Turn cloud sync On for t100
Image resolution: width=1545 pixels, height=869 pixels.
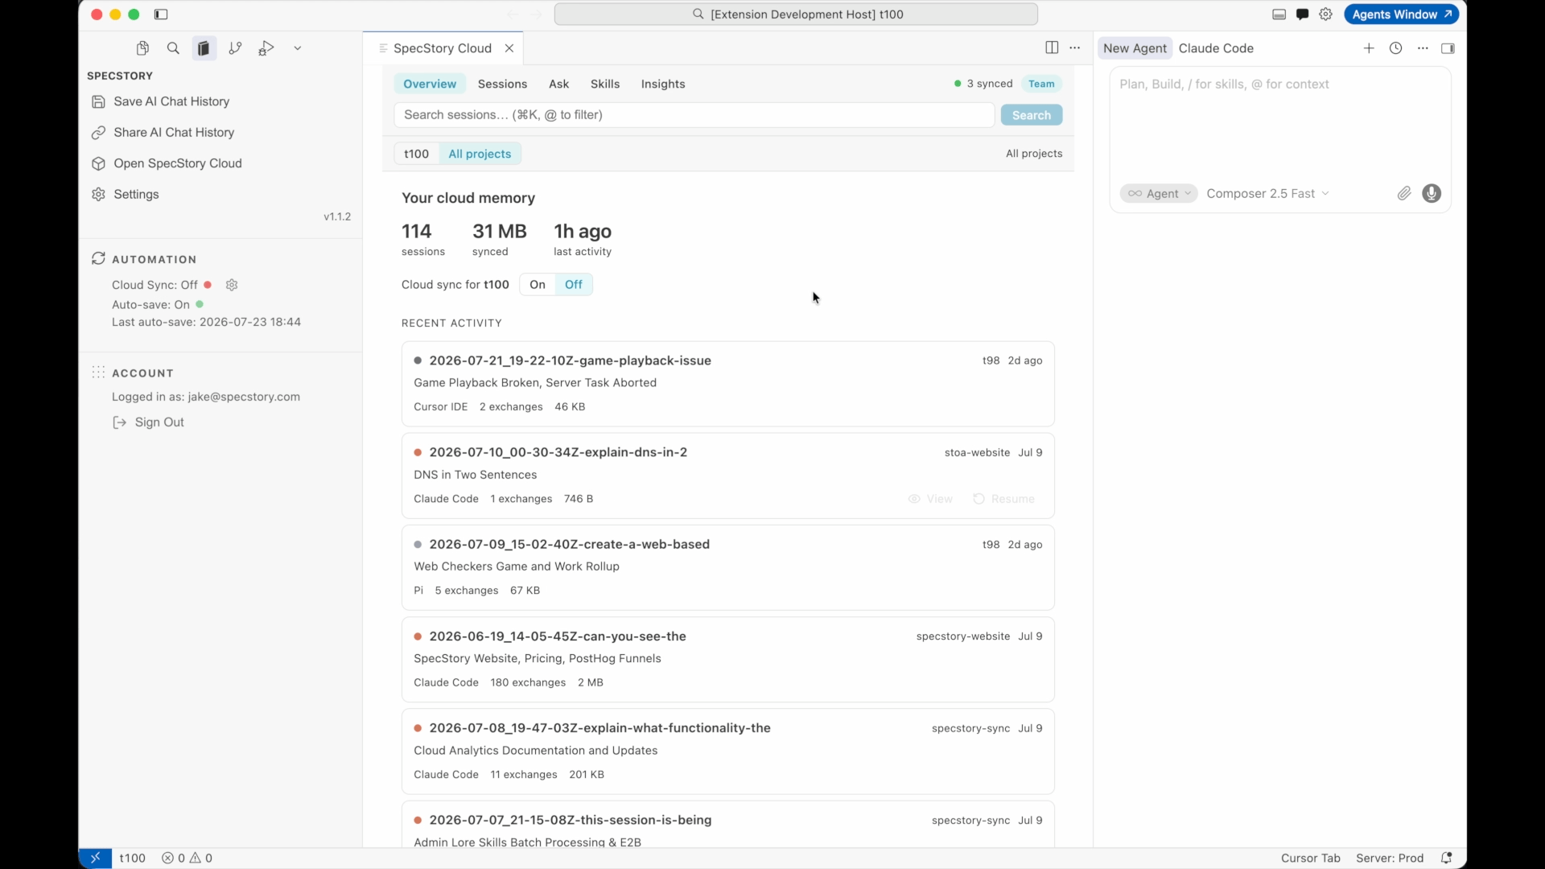tap(538, 285)
